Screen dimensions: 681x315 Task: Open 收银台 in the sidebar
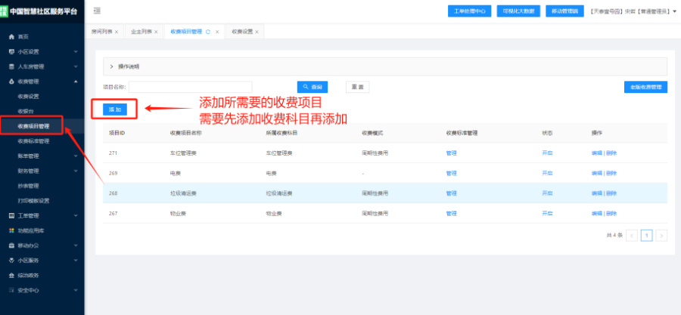click(x=26, y=111)
